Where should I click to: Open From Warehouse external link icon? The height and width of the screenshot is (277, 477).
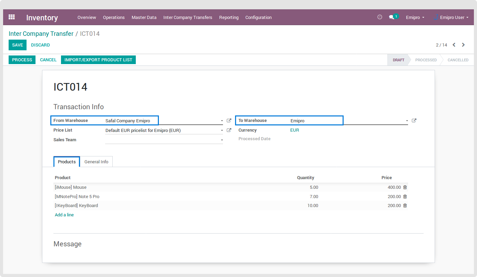229,121
